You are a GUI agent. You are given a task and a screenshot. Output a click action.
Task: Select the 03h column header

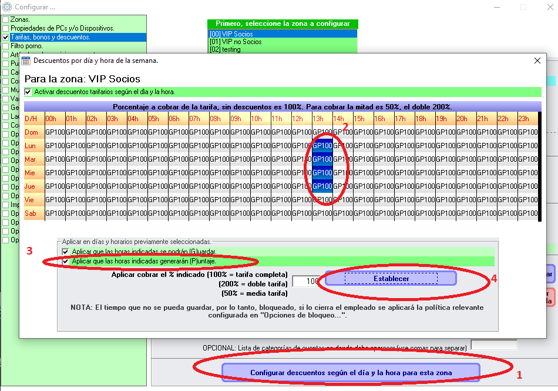117,119
